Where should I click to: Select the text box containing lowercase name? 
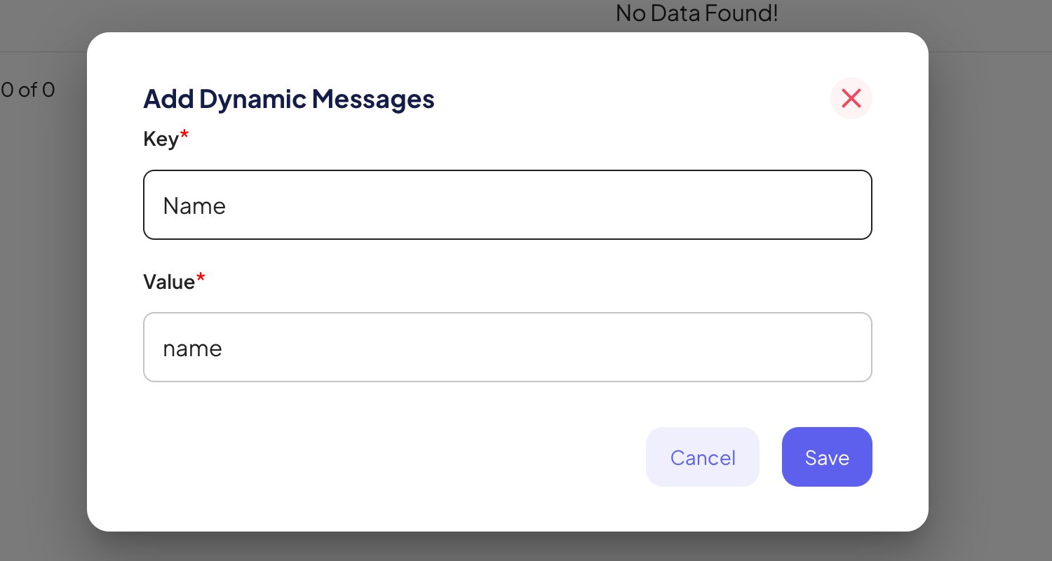pos(507,347)
